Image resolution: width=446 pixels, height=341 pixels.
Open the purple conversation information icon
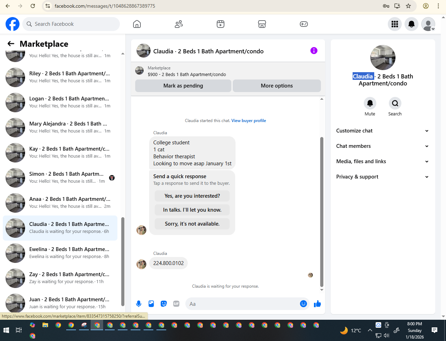click(314, 51)
